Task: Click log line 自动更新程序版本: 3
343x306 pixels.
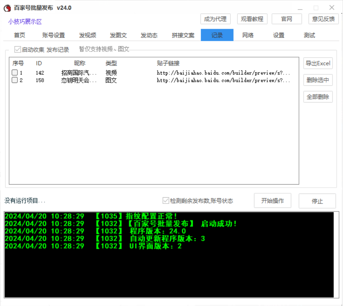Action: [x=105, y=238]
